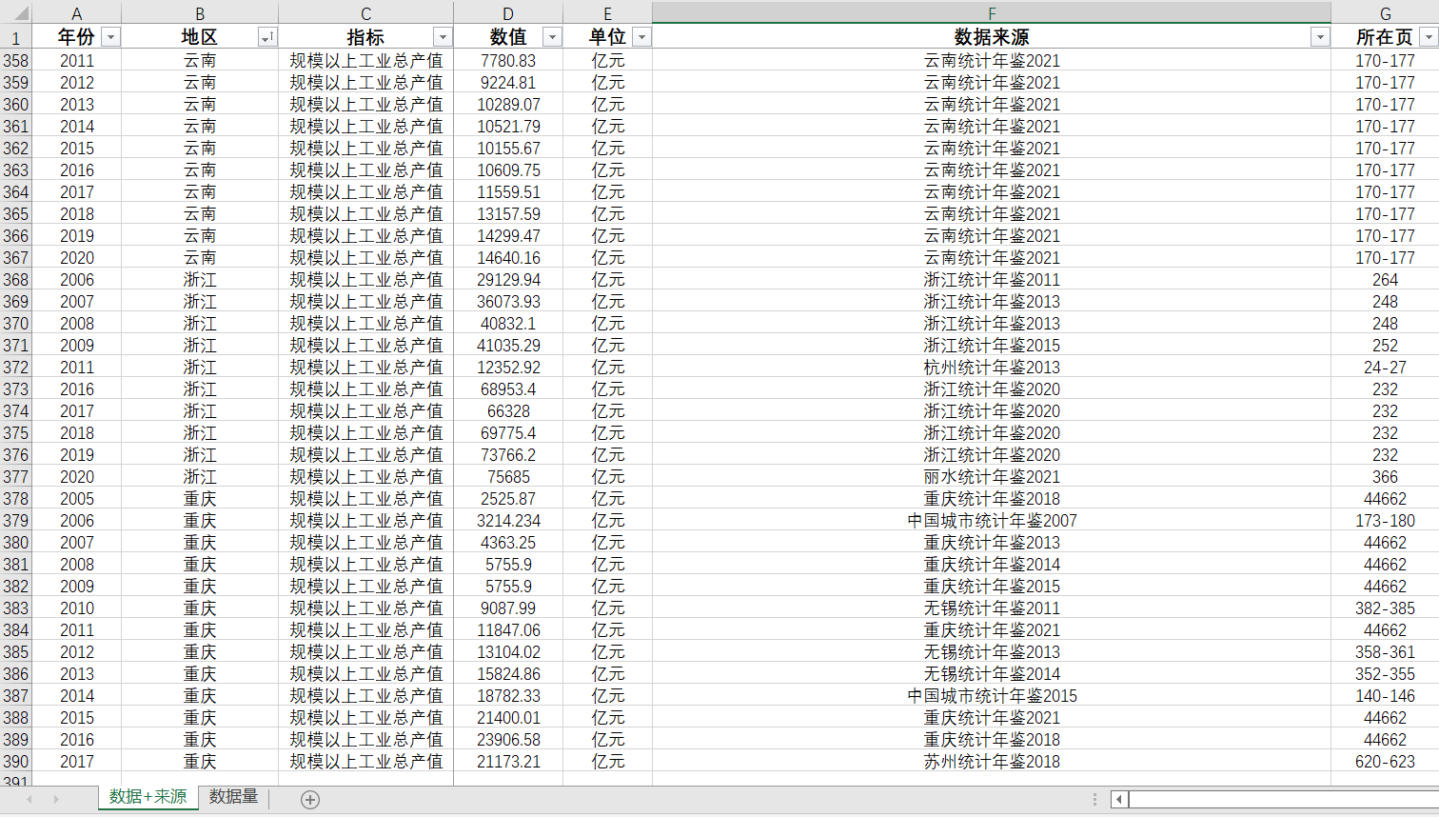This screenshot has height=817, width=1439.
Task: Click value cell 75685
Action: tap(508, 476)
